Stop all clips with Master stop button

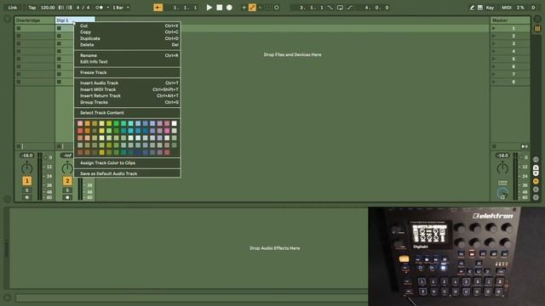point(494,146)
